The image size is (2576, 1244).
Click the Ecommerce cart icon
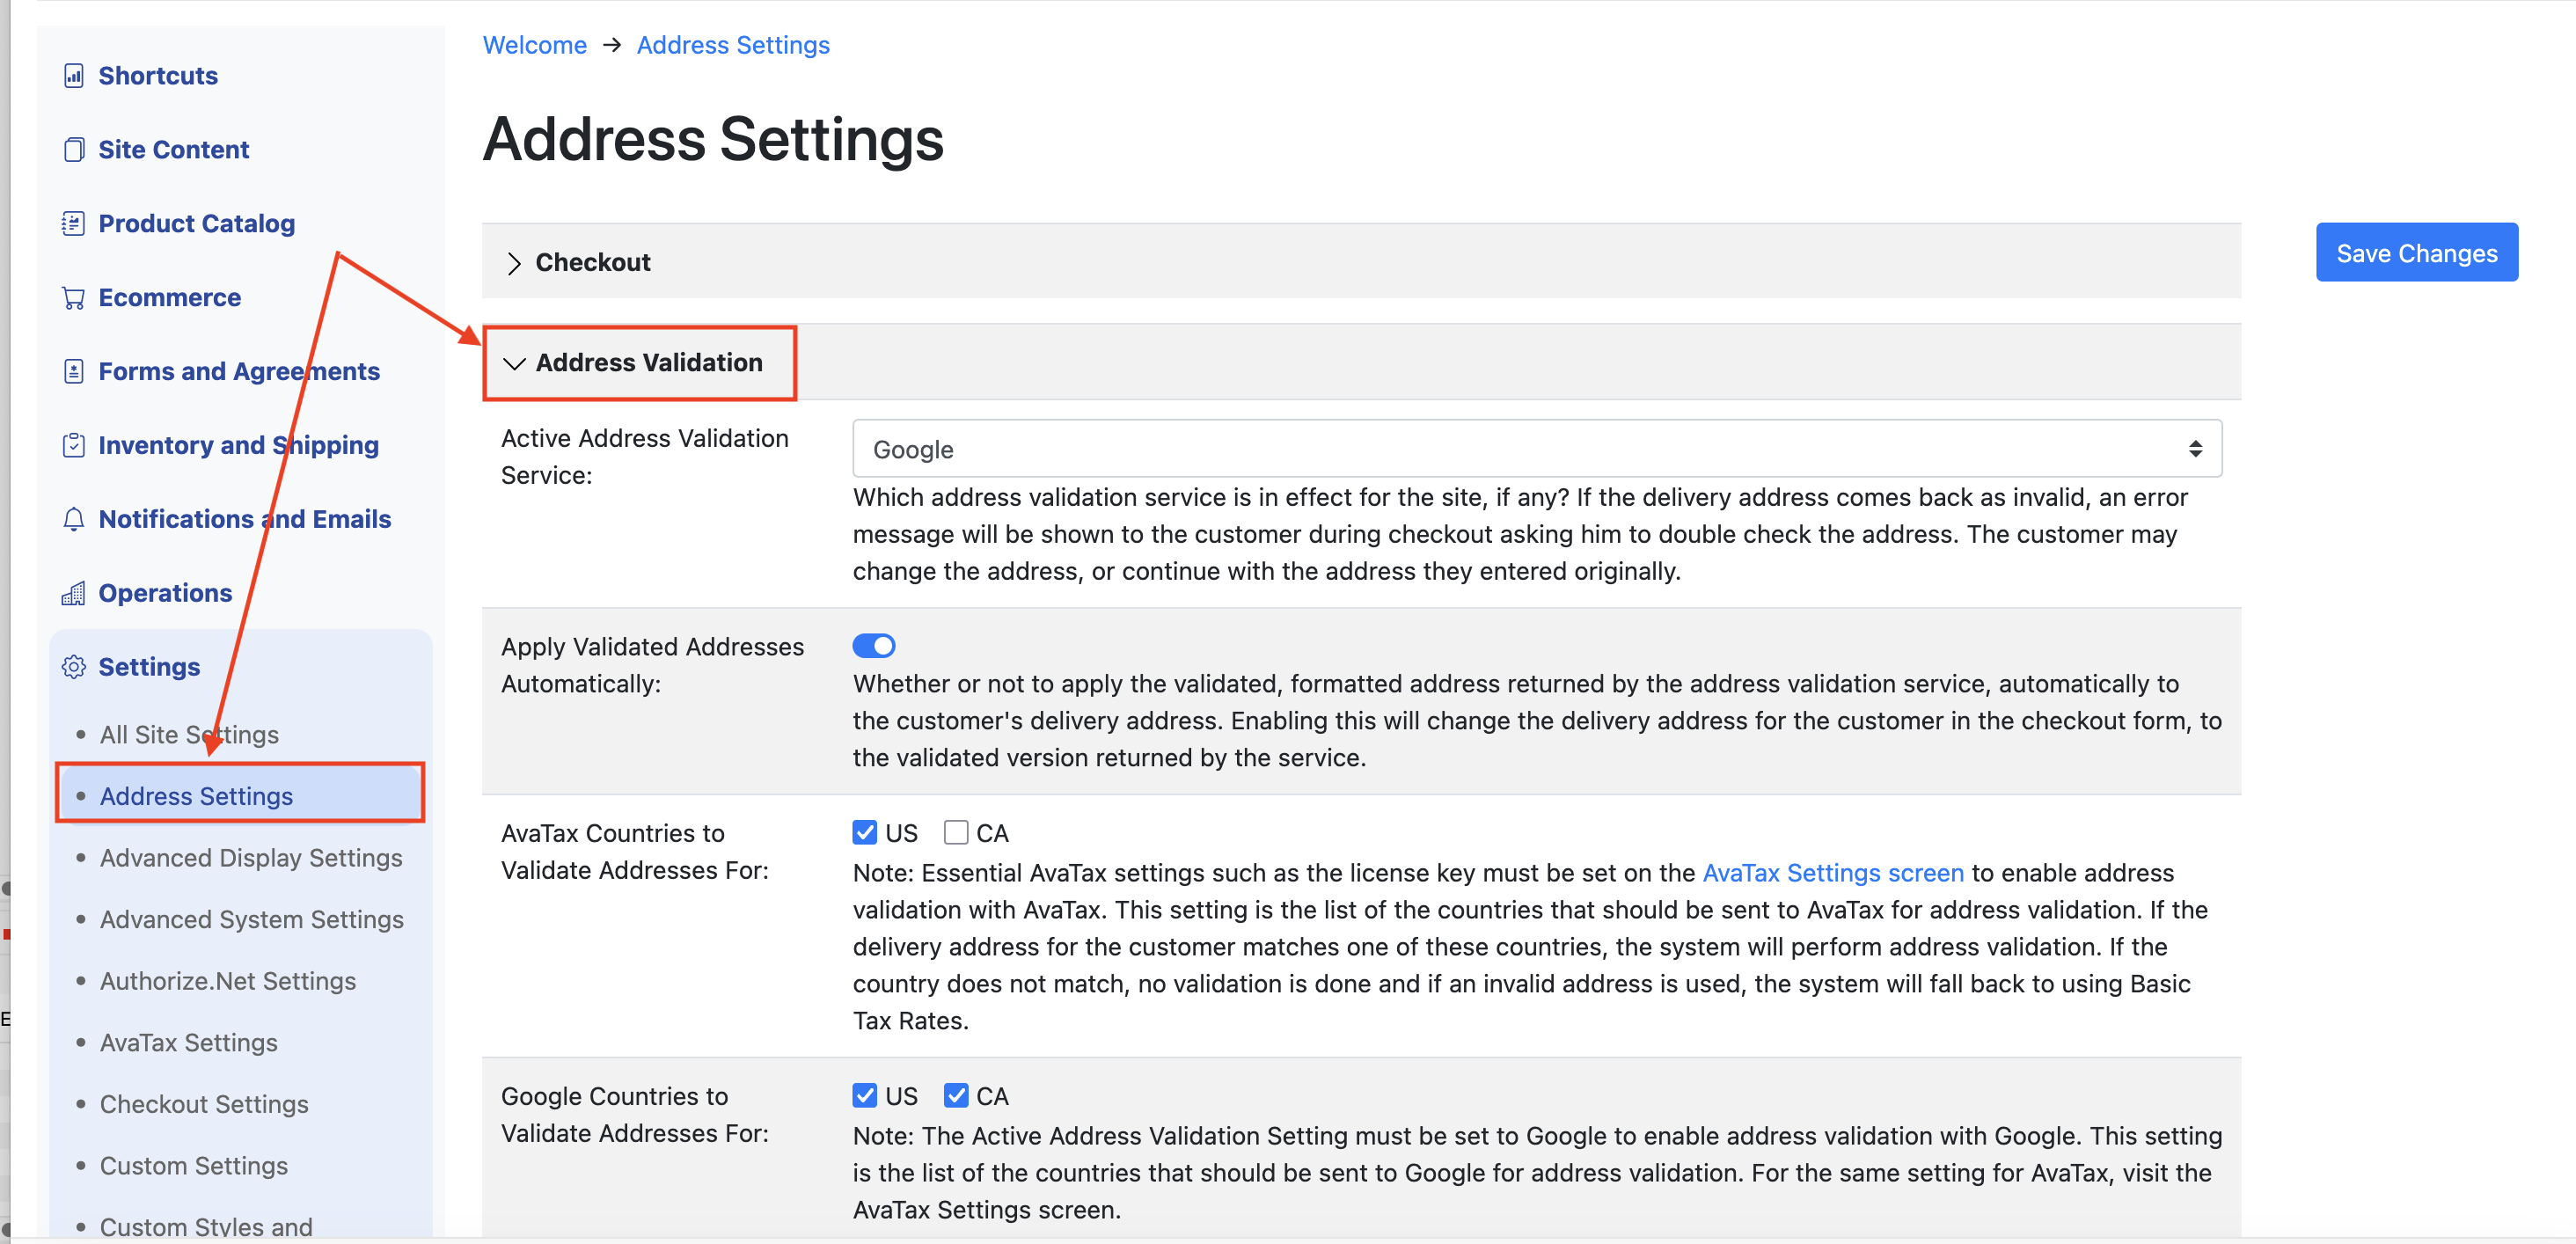73,298
